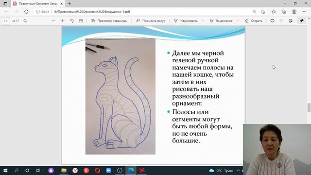Open Yandex Browser from the taskbar
Image resolution: width=311 pixels, height=175 pixels.
[75, 171]
